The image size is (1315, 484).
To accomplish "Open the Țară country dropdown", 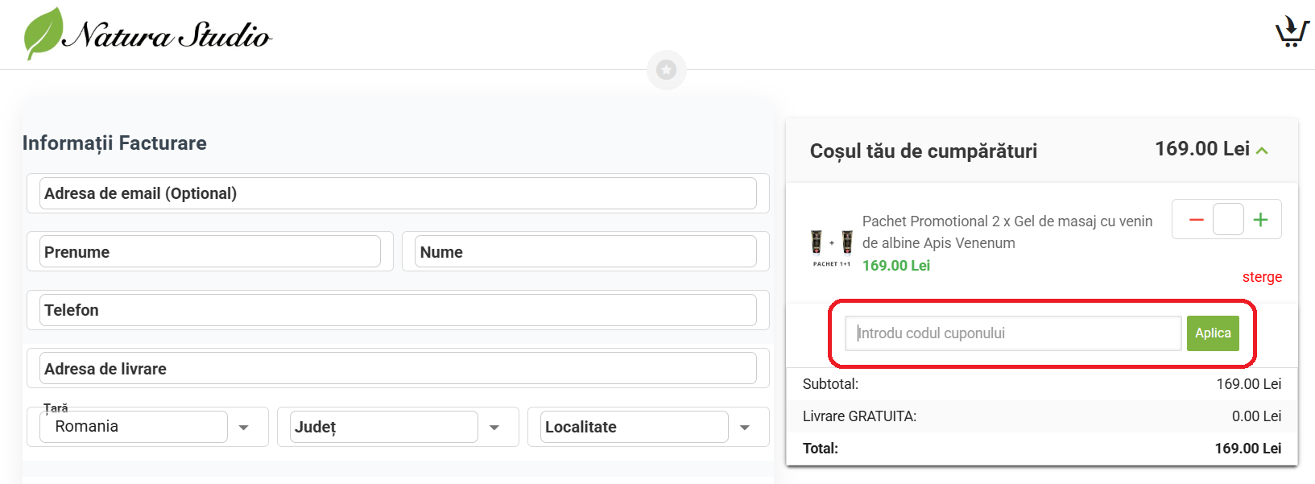I will (243, 428).
